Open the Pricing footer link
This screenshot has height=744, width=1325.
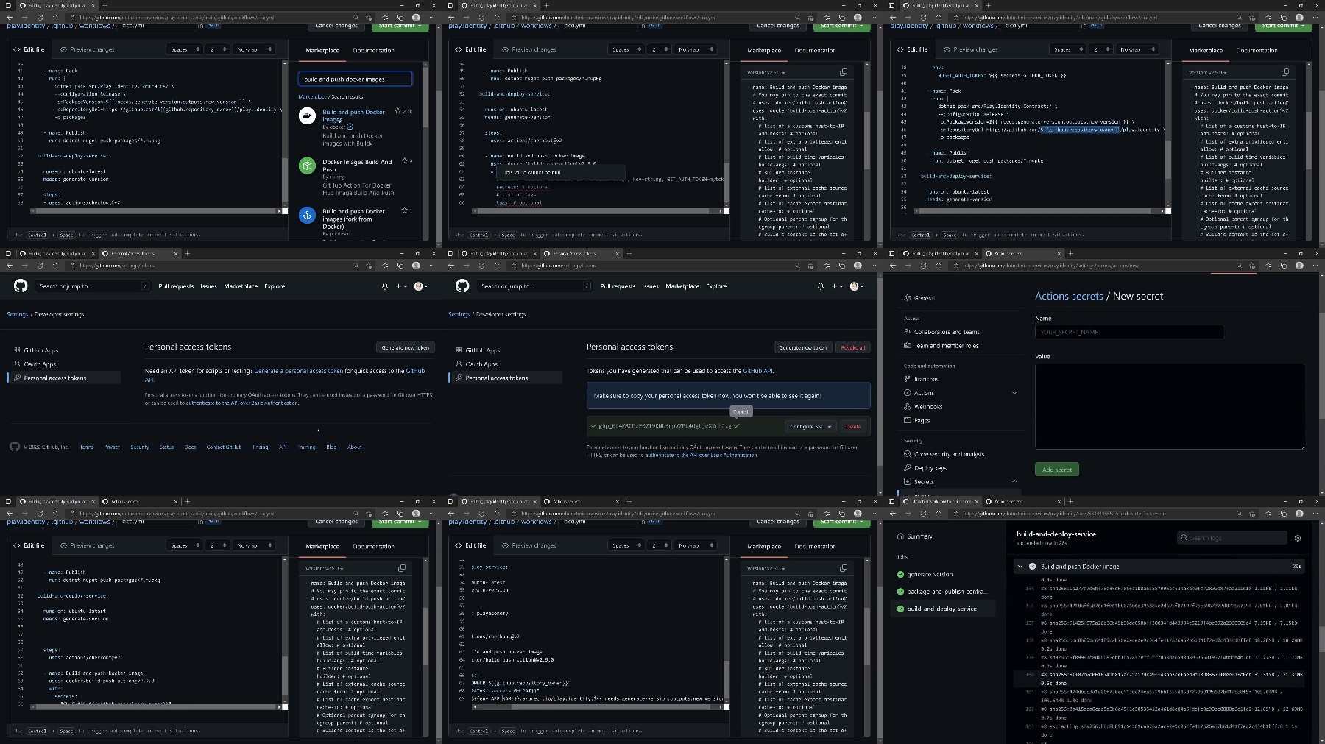click(261, 447)
